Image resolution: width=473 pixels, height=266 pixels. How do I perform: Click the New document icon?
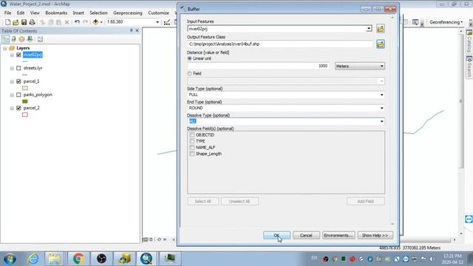coord(8,22)
